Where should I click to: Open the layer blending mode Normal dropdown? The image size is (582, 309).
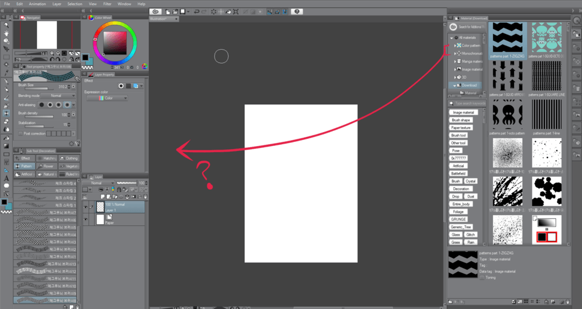pyautogui.click(x=98, y=183)
